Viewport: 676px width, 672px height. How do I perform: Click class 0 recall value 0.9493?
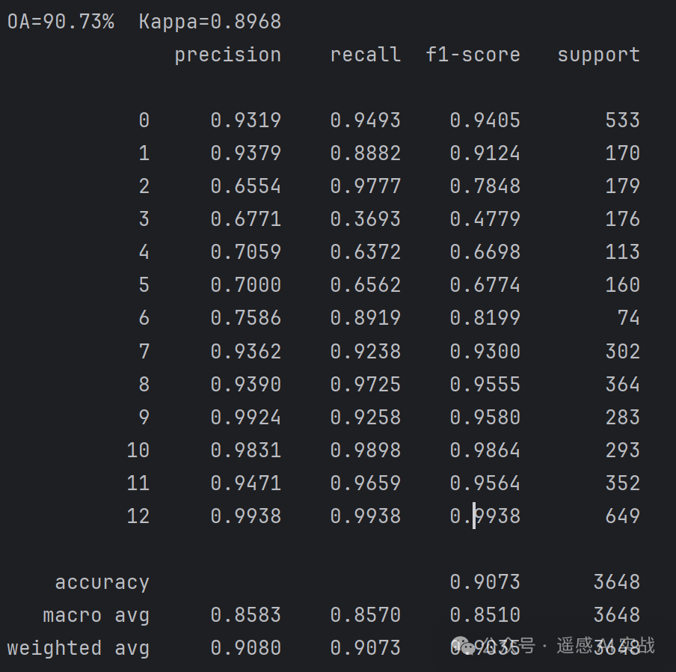(x=366, y=120)
